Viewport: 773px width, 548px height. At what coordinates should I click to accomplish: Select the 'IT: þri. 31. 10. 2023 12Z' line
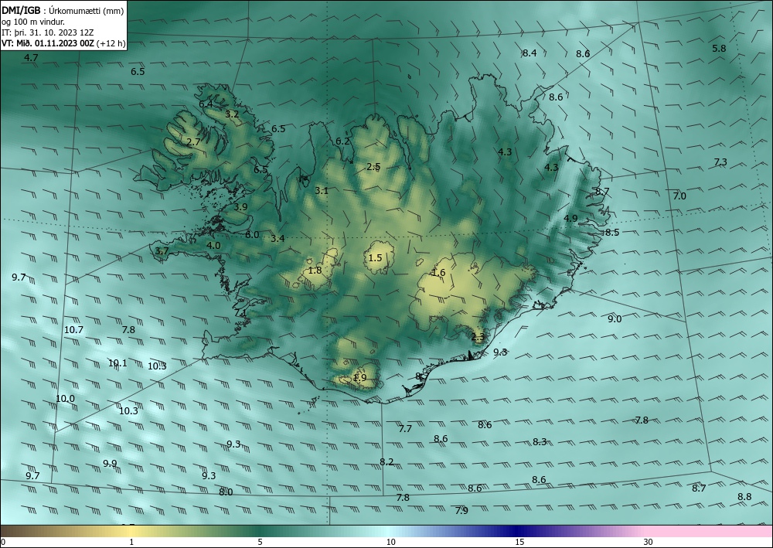48,32
